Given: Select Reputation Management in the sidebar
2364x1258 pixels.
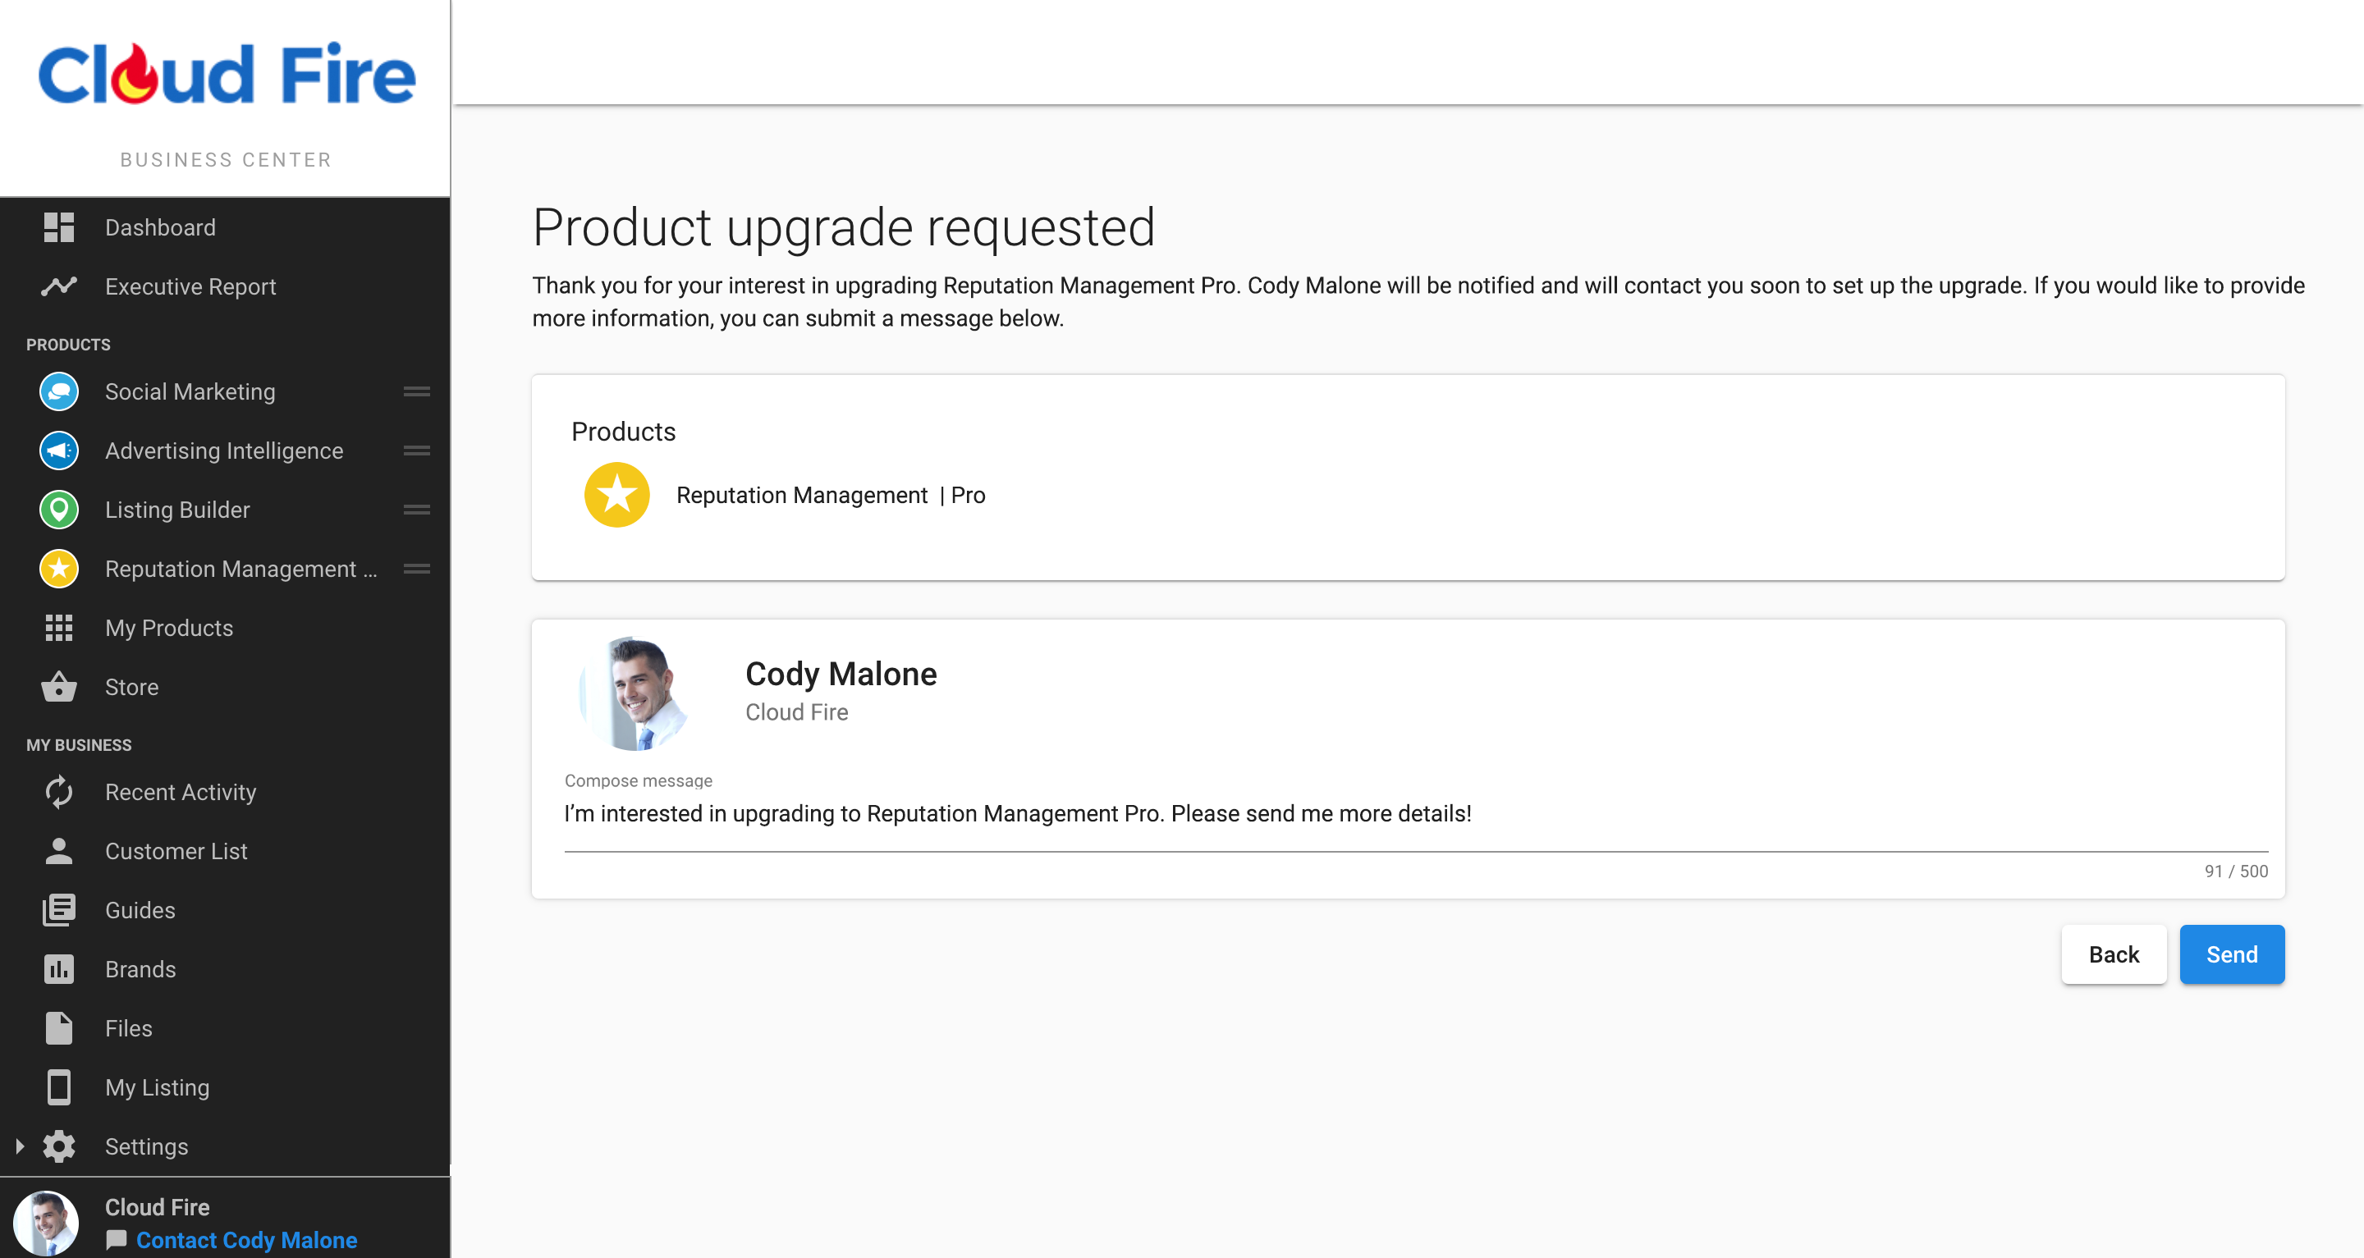Looking at the screenshot, I should point(225,569).
